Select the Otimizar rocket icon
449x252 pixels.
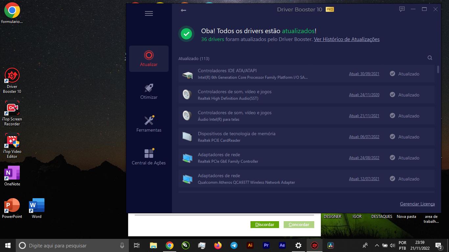(x=149, y=88)
